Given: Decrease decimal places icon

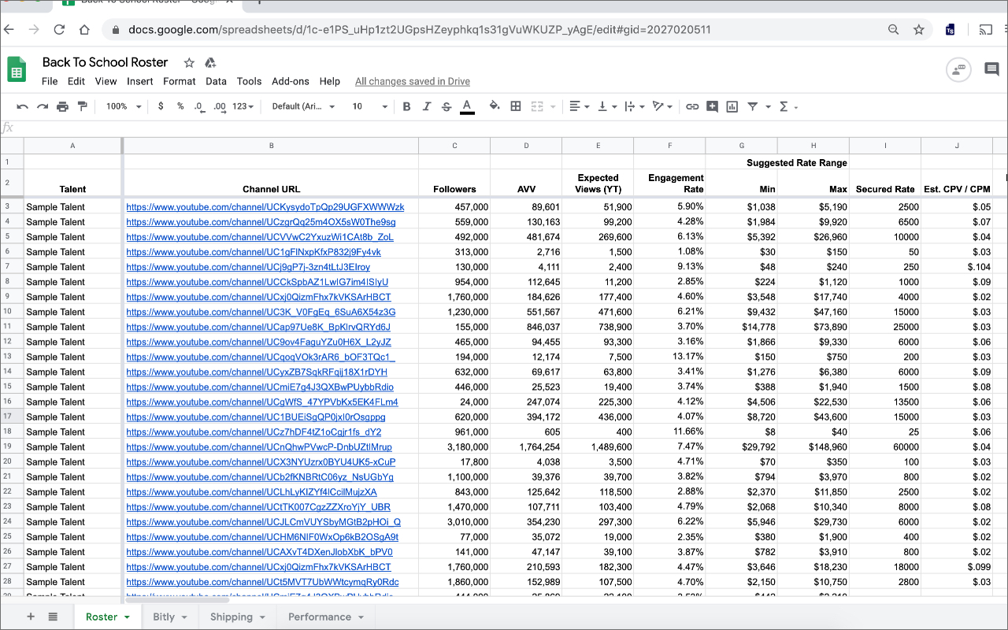Looking at the screenshot, I should pos(199,106).
